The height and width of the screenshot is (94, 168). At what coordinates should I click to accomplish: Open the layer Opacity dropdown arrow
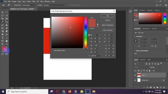[x=161, y=67]
